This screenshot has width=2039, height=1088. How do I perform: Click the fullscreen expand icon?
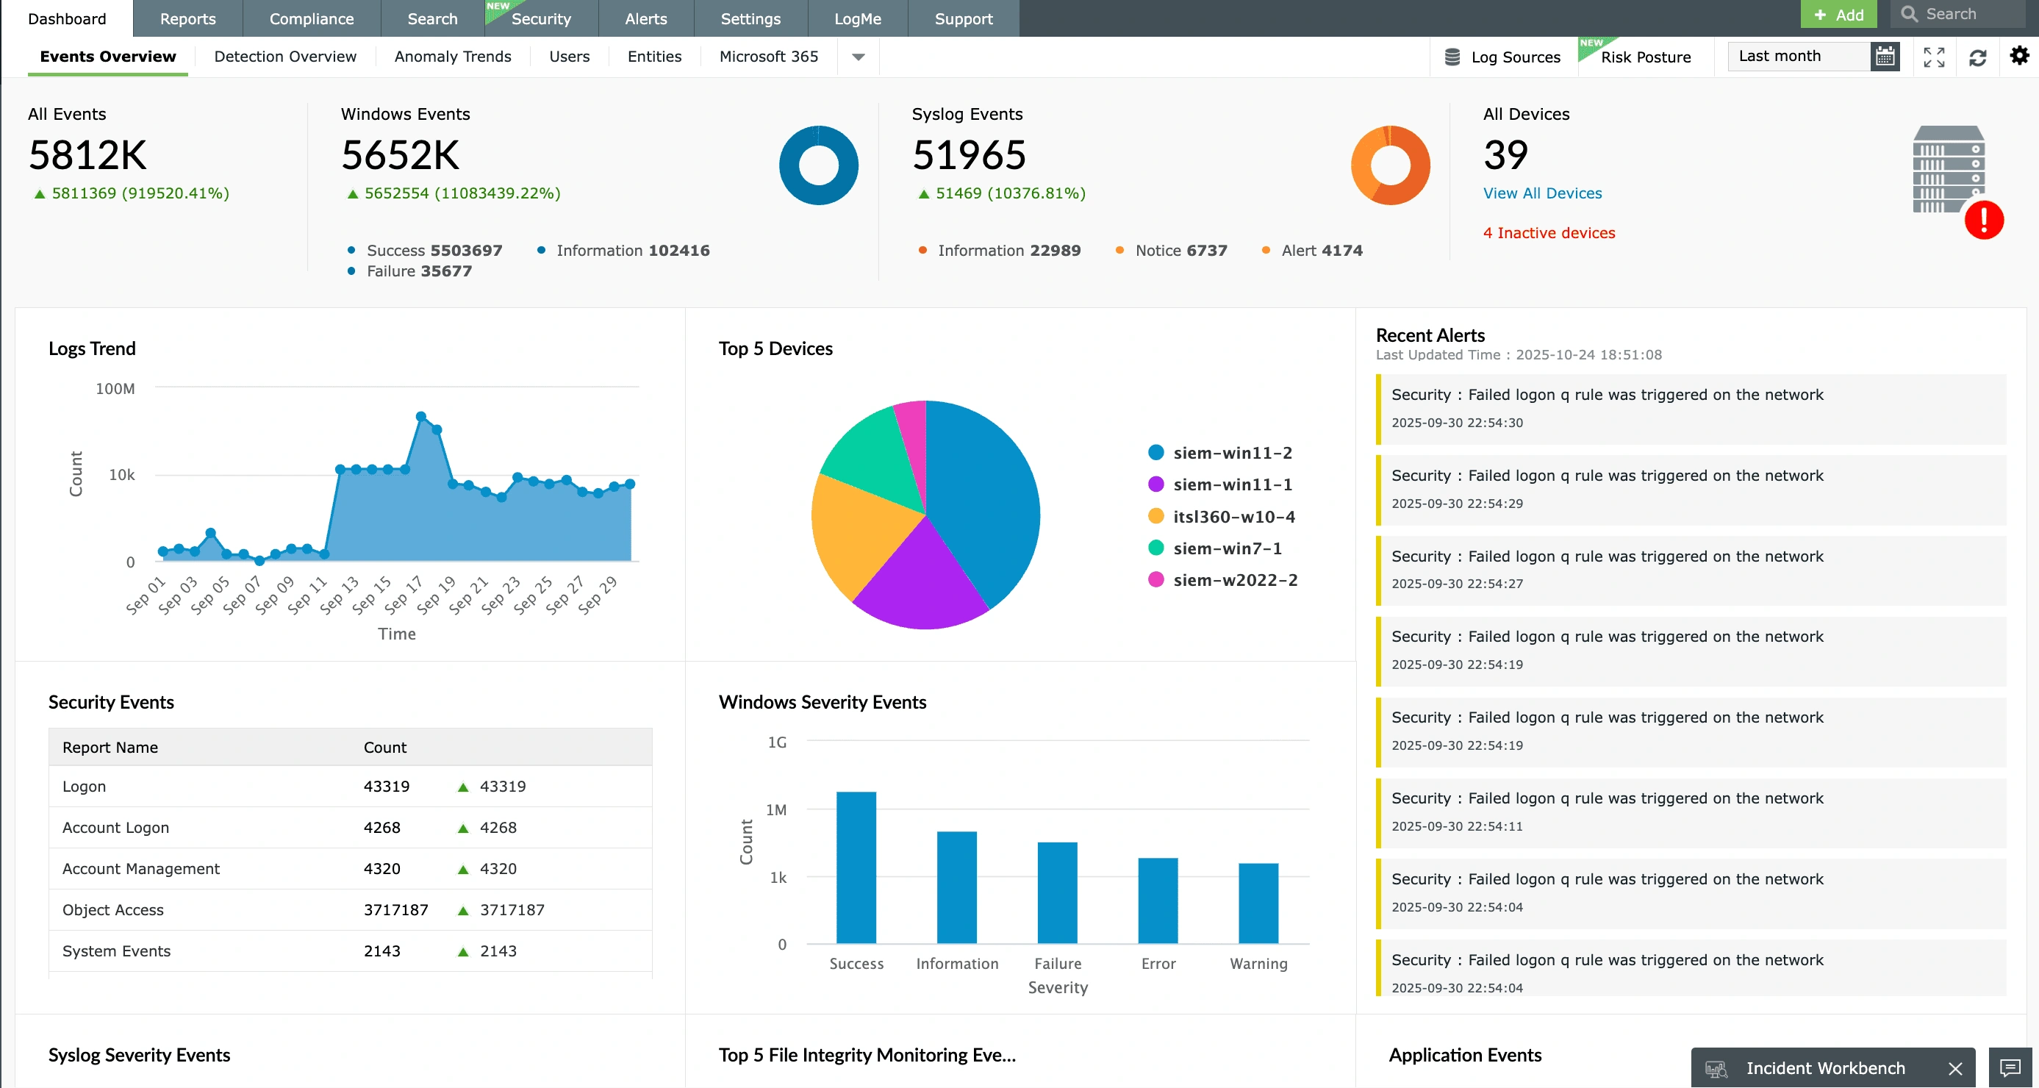click(1934, 56)
